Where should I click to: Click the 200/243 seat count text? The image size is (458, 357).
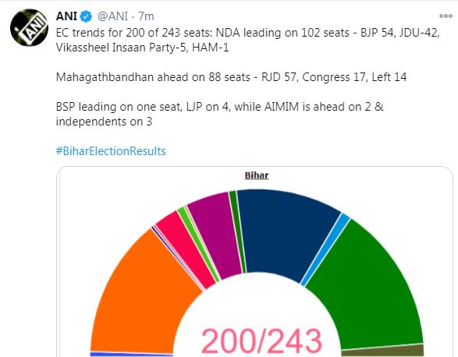tap(261, 341)
